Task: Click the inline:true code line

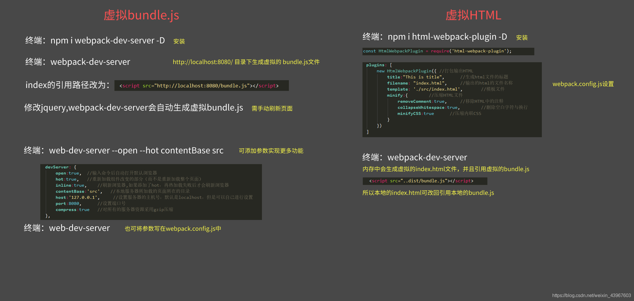Action: tap(142, 185)
